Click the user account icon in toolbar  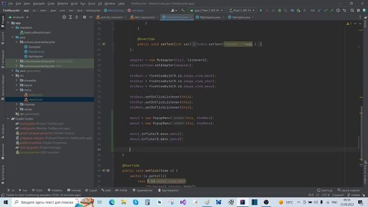[174, 10]
